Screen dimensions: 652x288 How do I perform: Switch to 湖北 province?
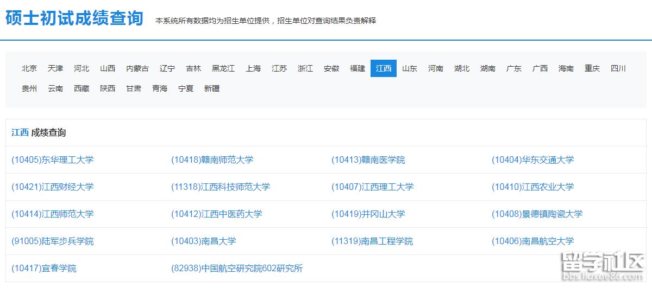point(462,68)
